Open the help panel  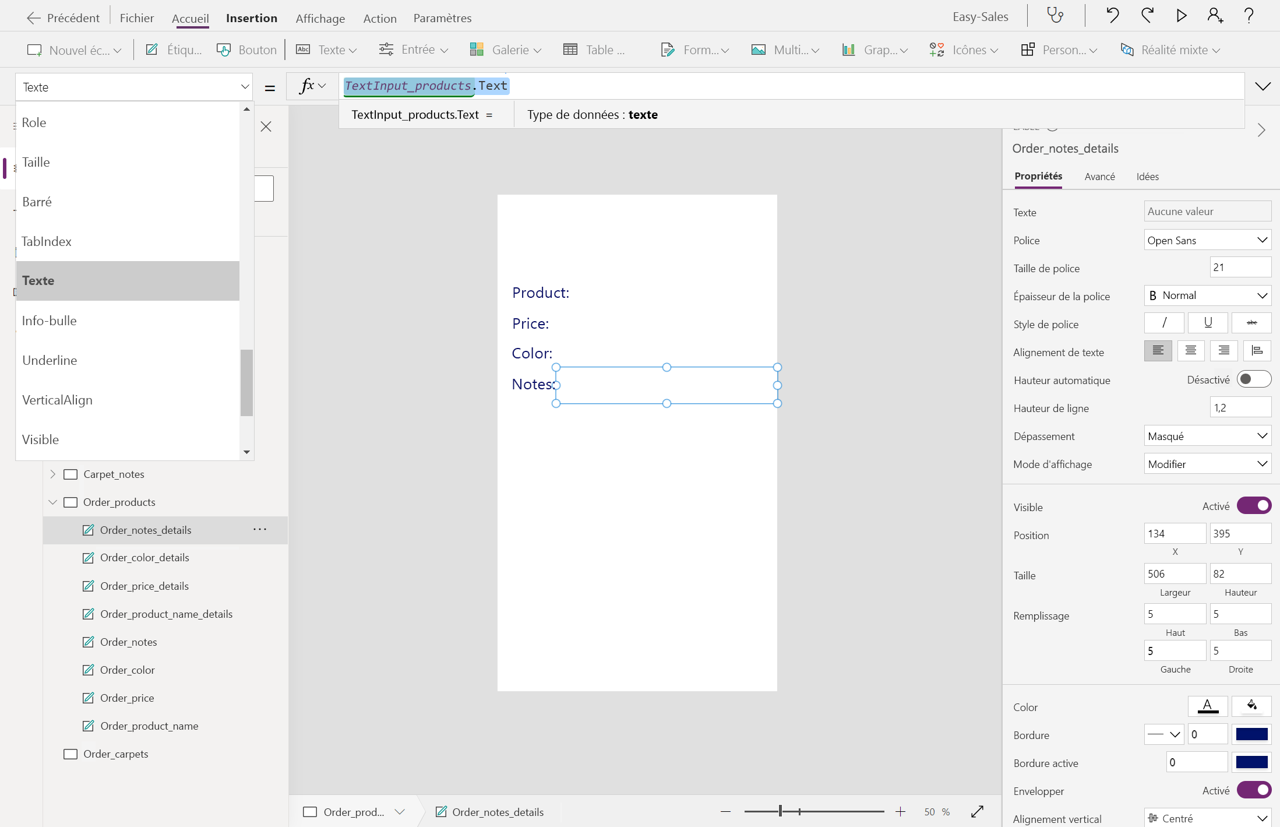tap(1249, 15)
